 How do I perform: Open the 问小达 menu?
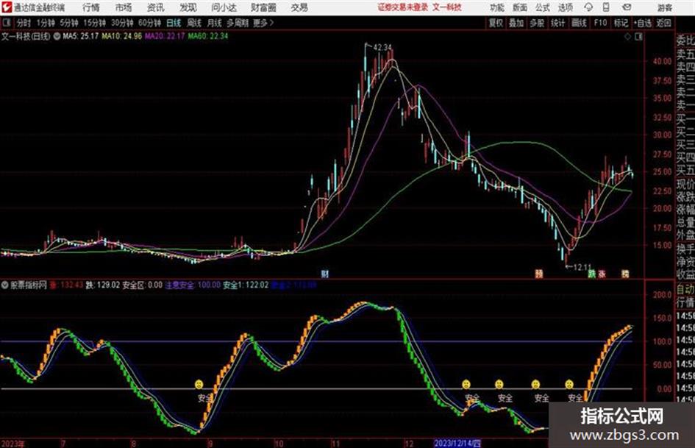(224, 7)
